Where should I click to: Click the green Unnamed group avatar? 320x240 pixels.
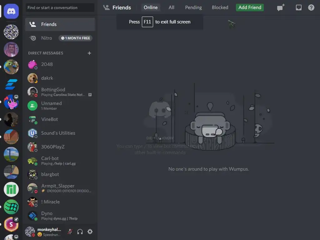[32, 106]
